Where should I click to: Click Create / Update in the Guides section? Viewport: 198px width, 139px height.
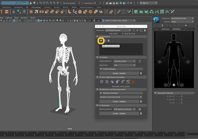click(x=119, y=73)
